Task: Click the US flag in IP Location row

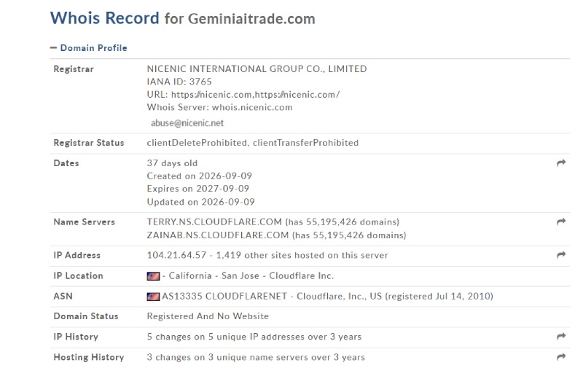Action: coord(153,275)
